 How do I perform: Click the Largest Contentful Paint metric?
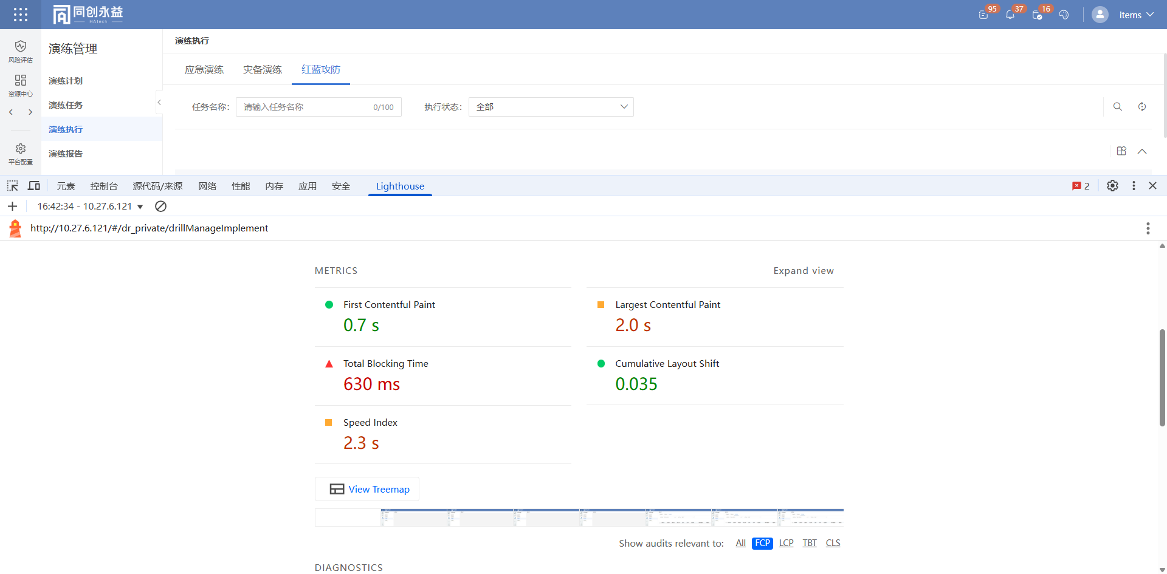pos(715,317)
